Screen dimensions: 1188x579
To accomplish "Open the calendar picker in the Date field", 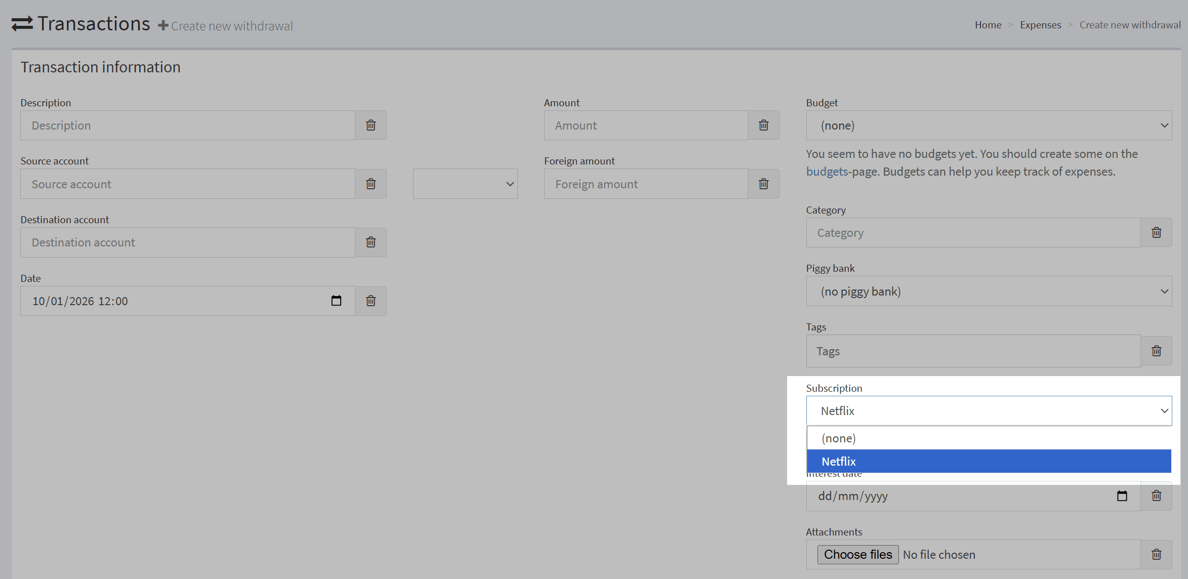I will pos(336,301).
